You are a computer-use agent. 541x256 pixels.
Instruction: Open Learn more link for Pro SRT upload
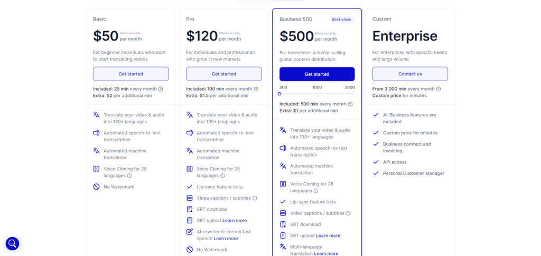coord(235,221)
